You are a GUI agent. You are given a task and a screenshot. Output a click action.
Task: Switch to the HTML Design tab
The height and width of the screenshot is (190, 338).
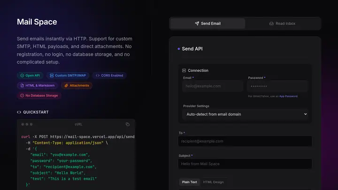pos(213,182)
